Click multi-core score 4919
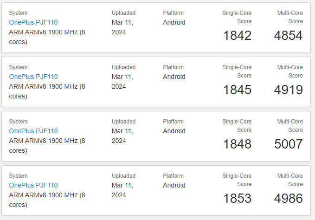Screen dimensions: 315x220 288,90
